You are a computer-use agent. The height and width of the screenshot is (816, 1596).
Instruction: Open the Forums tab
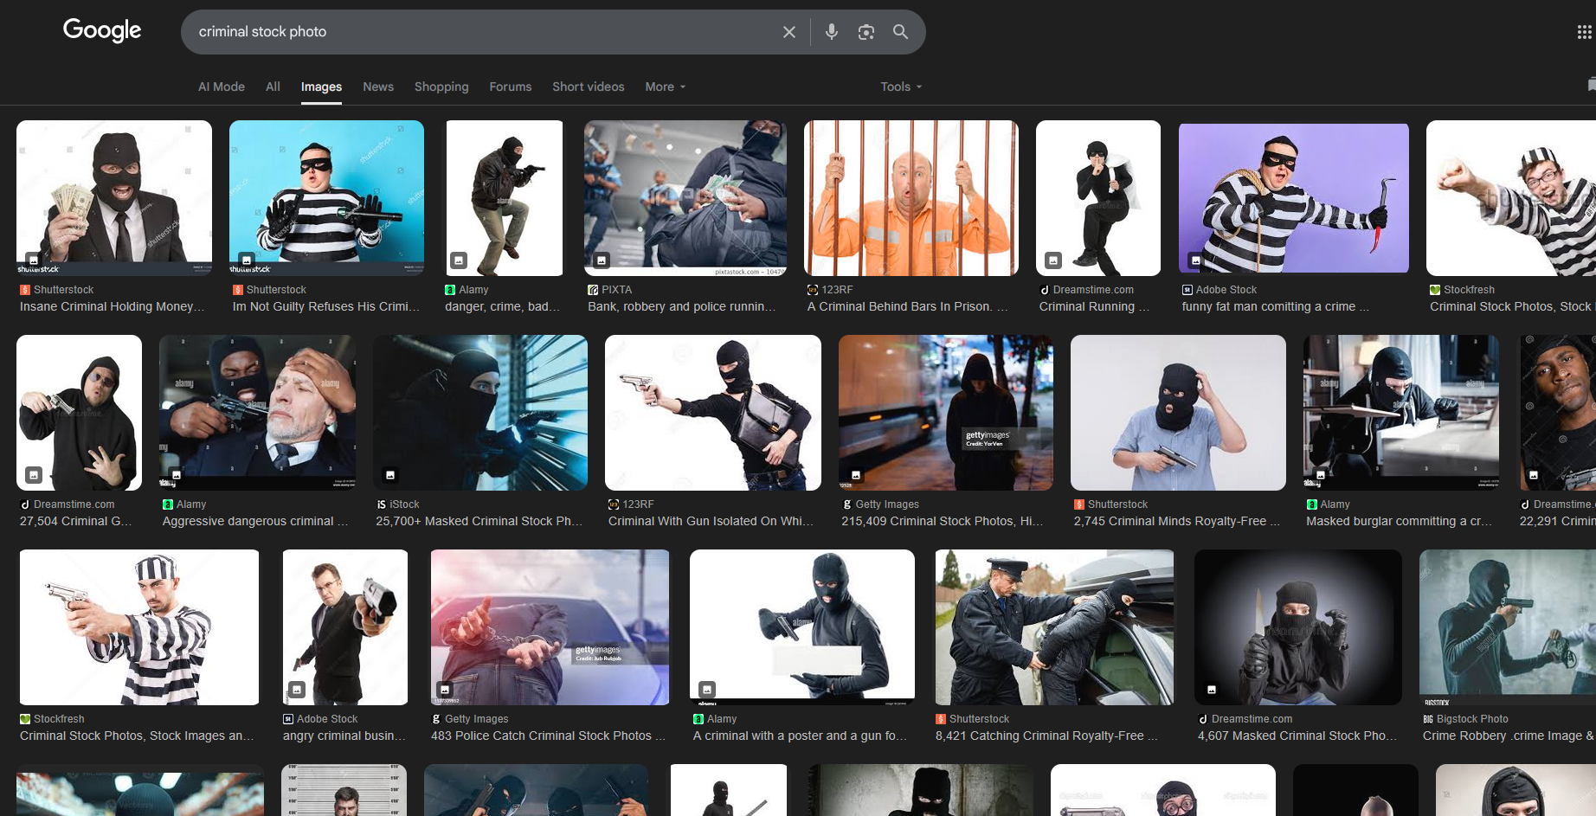(511, 87)
